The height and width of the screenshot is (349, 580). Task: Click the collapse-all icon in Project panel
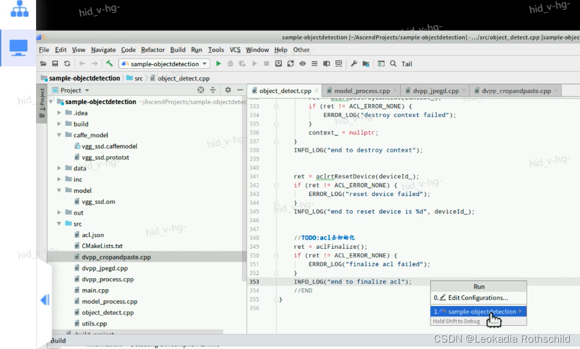pos(212,90)
